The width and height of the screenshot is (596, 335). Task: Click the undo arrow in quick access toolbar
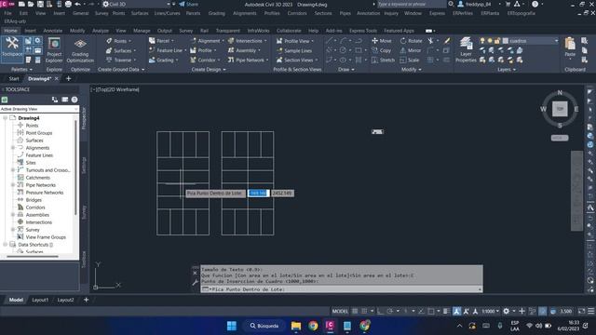click(77, 4)
